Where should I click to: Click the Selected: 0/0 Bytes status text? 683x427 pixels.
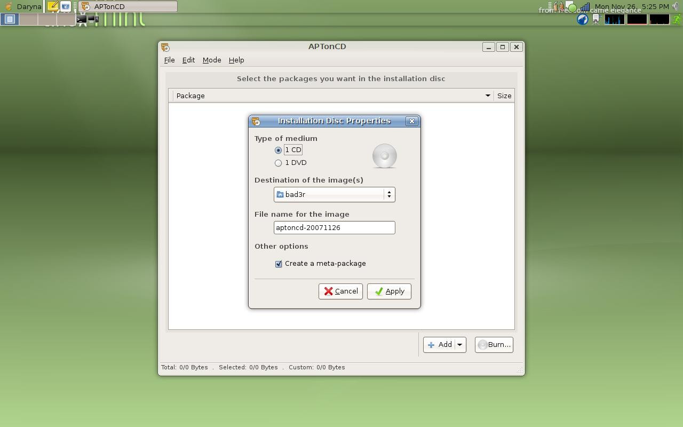pyautogui.click(x=248, y=367)
